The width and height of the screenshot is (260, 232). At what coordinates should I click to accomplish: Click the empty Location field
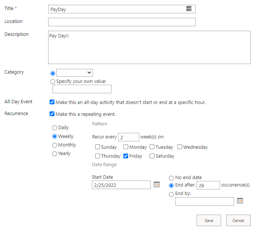click(122, 22)
